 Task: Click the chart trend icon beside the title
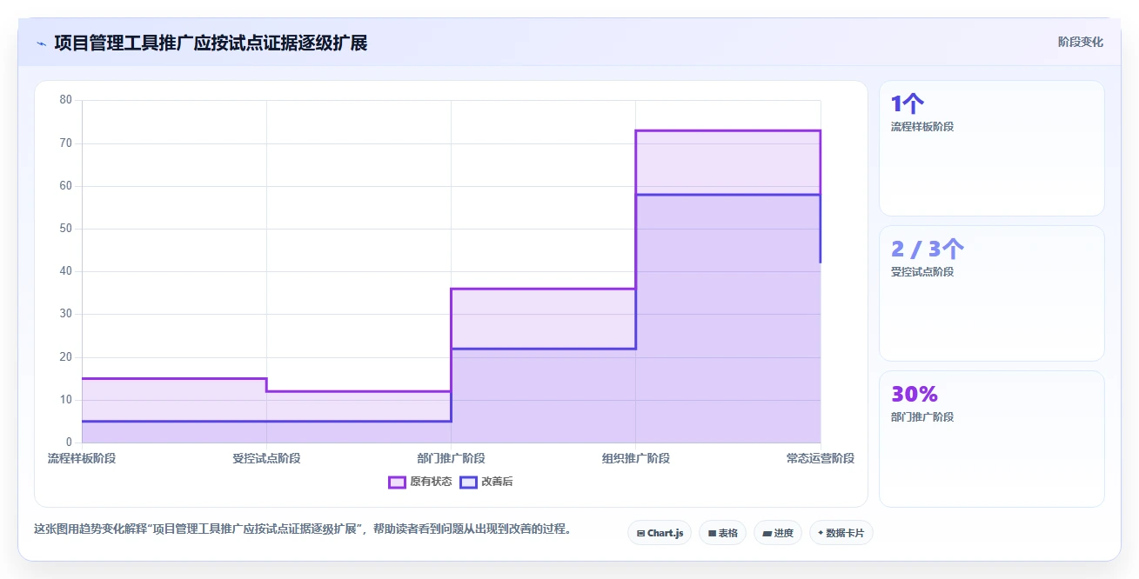pyautogui.click(x=41, y=43)
